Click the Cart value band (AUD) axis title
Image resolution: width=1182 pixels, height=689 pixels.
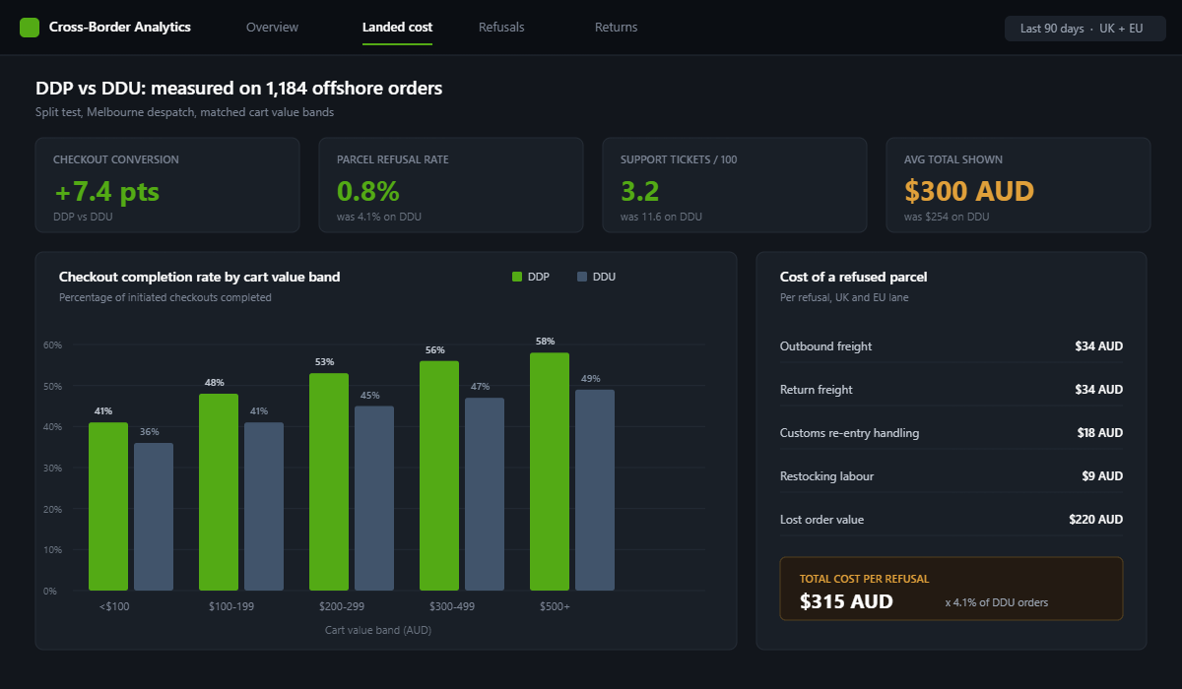point(378,630)
